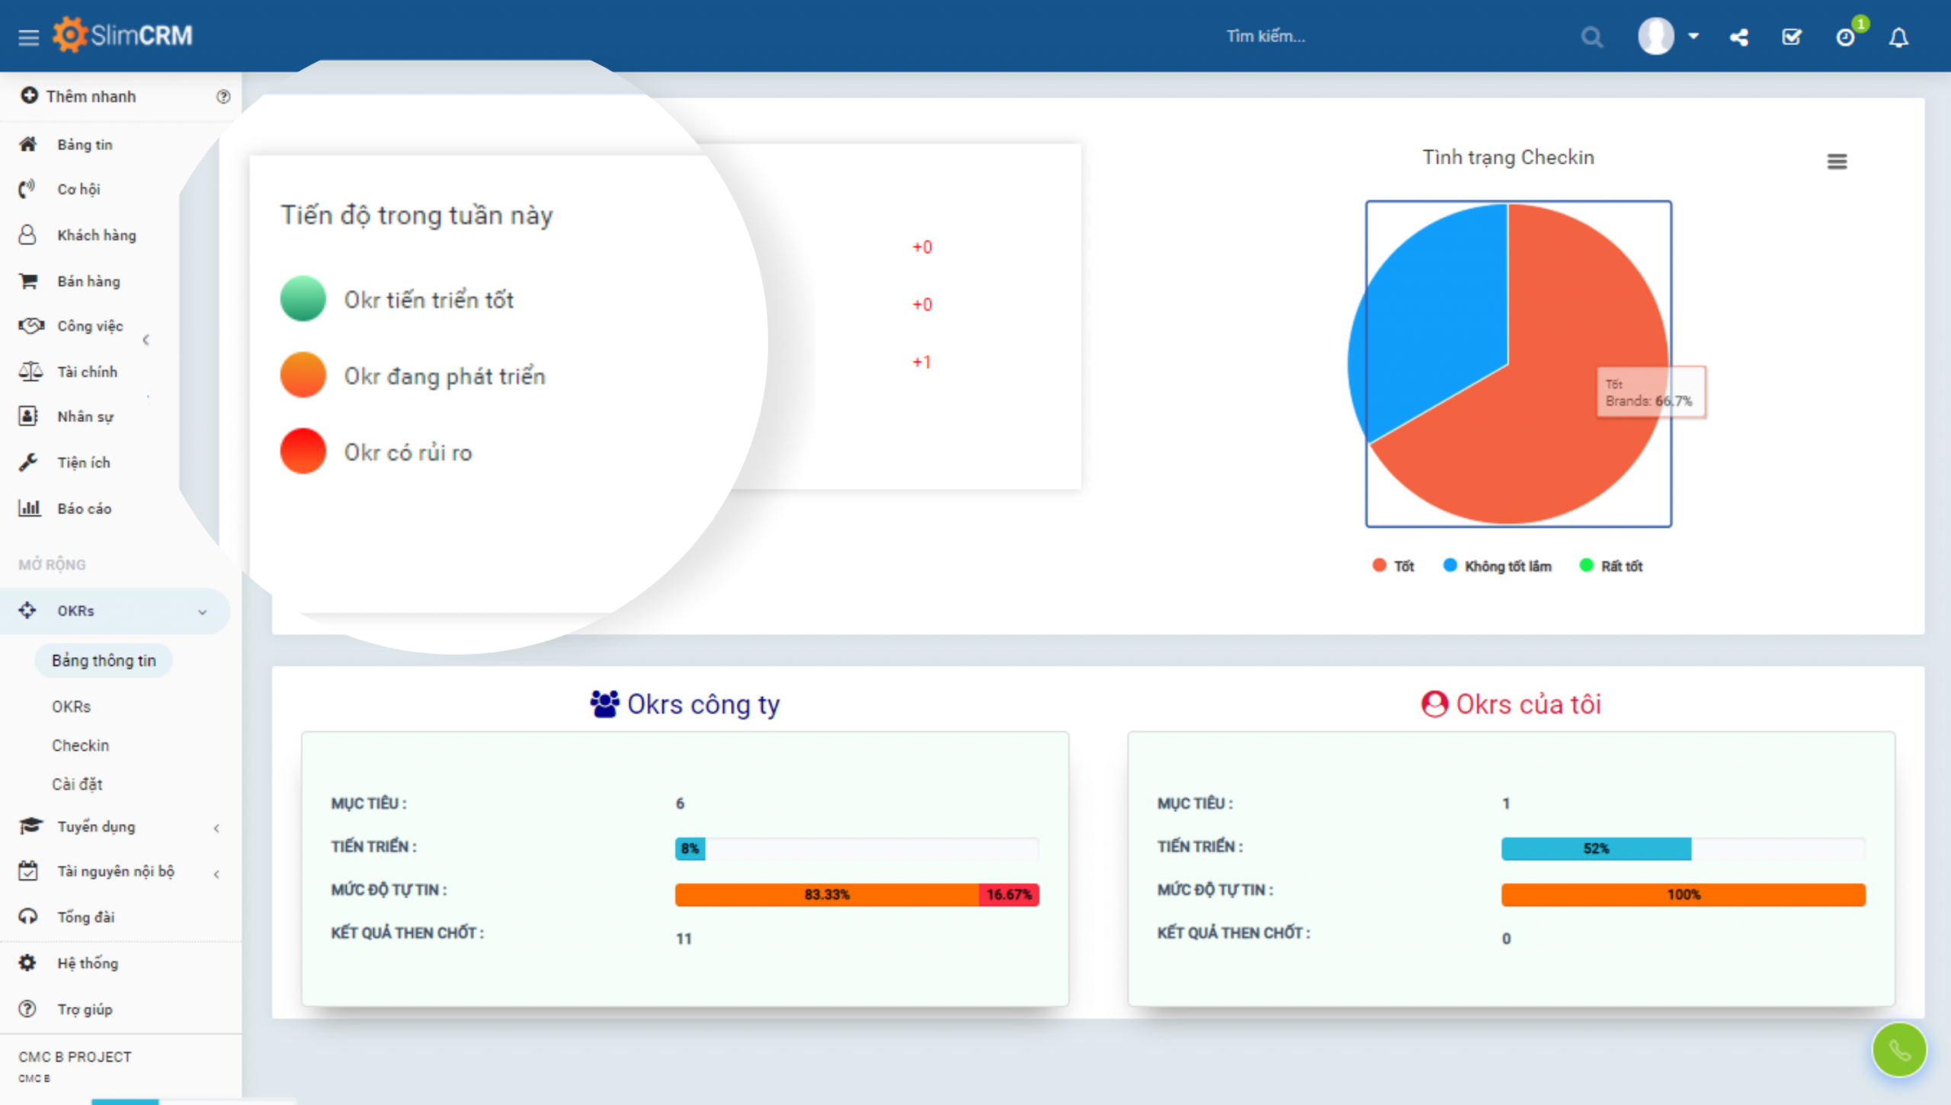Open the search magnifier in the top bar
1951x1105 pixels.
(1591, 36)
